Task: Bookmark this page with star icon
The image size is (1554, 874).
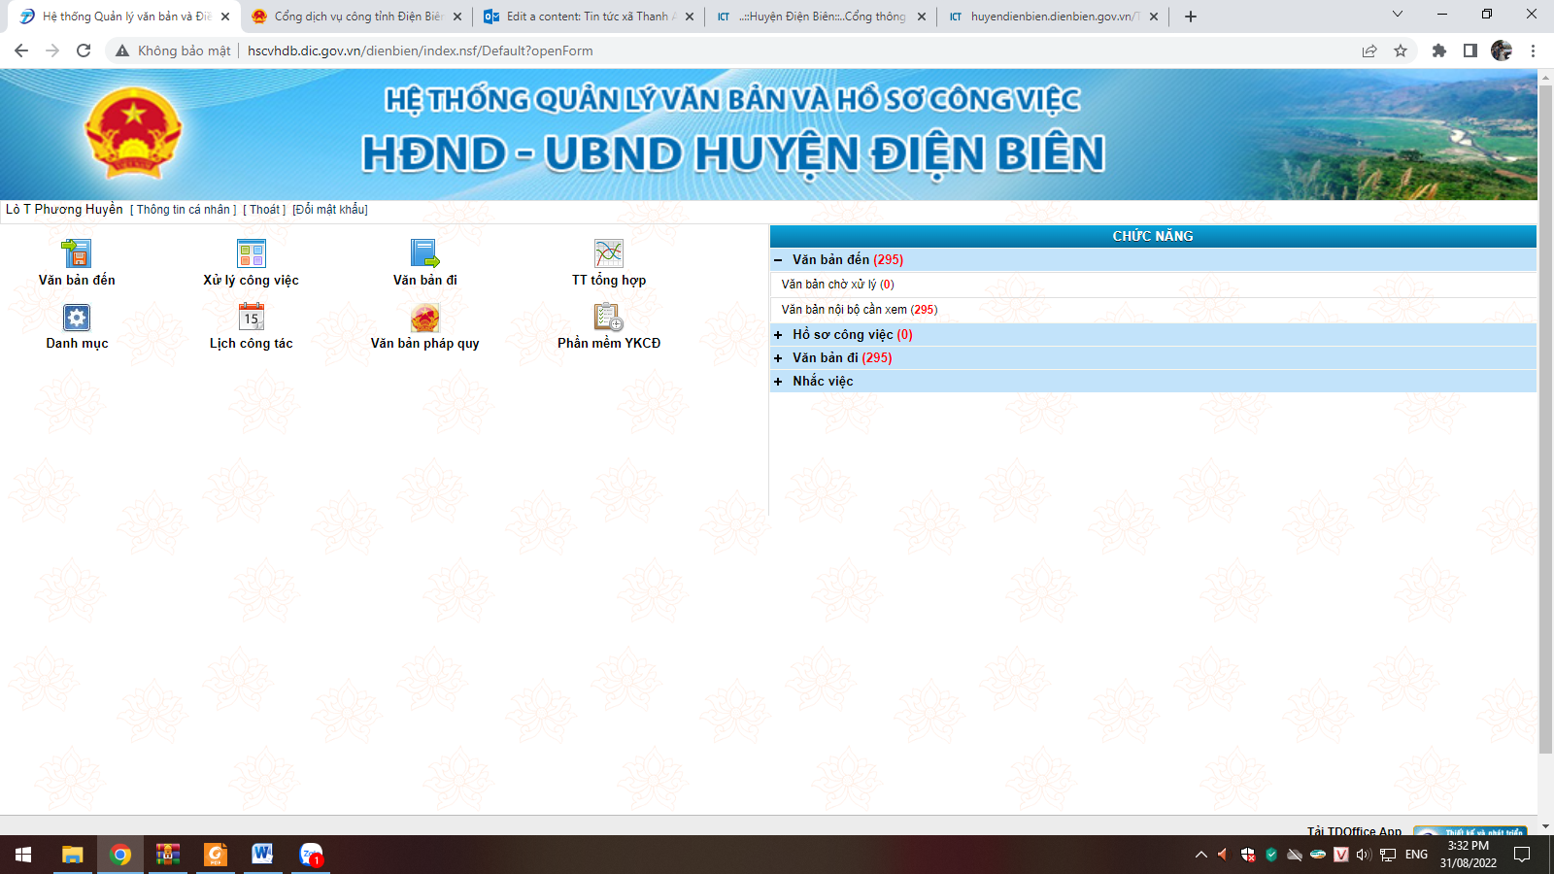Action: [1401, 50]
